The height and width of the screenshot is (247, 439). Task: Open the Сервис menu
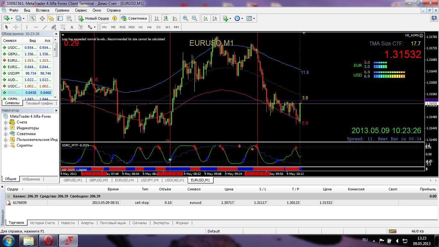(81, 10)
